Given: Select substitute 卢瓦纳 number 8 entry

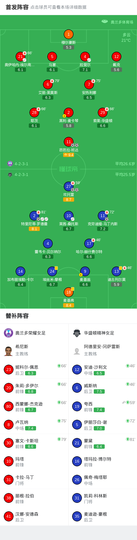Looking at the screenshot, I should tap(34, 425).
